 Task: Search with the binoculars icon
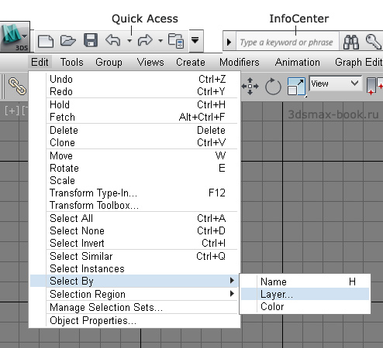tap(351, 42)
